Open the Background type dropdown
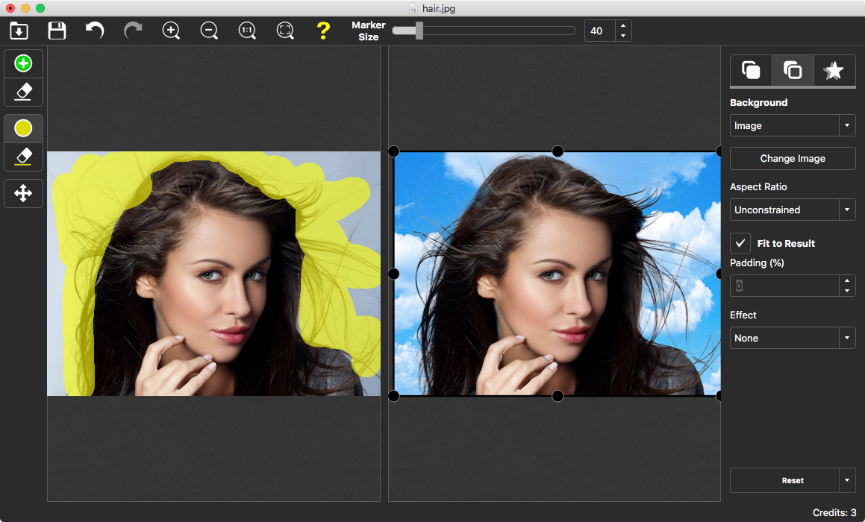The image size is (865, 522). click(847, 125)
